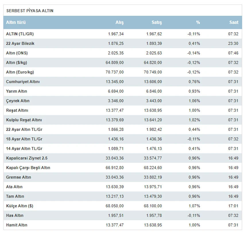
Task: Click the Hamit Altın row label
Action: (x=17, y=225)
